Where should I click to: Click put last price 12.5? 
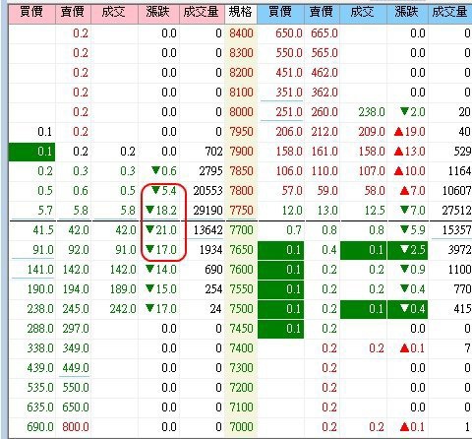pos(375,211)
